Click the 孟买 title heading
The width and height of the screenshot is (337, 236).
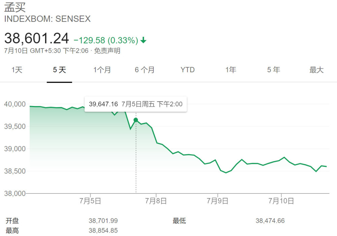[x=15, y=7]
